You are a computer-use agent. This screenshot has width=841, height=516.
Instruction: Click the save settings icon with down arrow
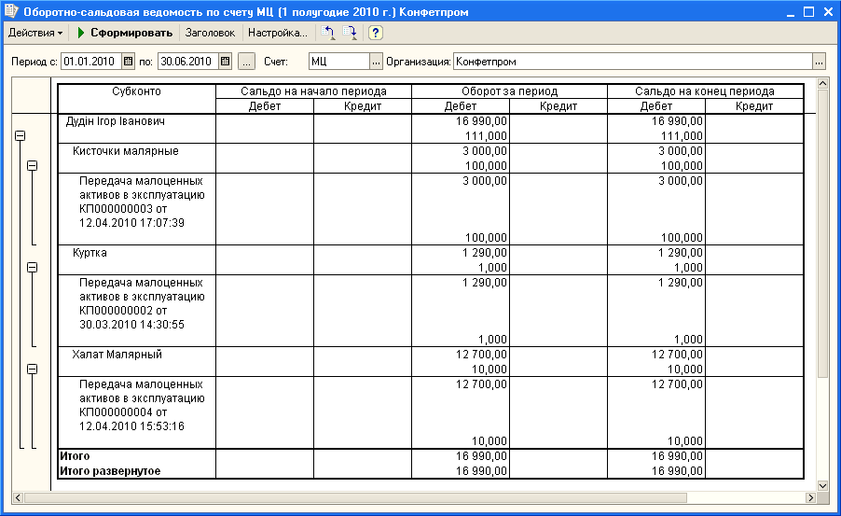[350, 33]
